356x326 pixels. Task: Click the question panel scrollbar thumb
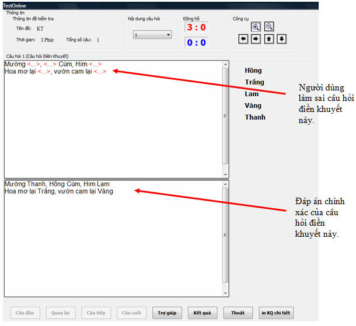[225, 115]
